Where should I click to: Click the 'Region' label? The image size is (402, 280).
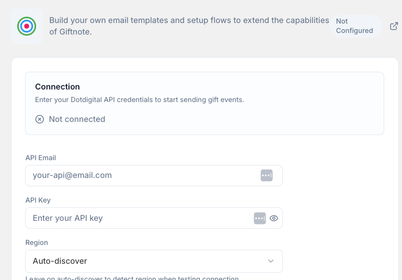tap(37, 243)
